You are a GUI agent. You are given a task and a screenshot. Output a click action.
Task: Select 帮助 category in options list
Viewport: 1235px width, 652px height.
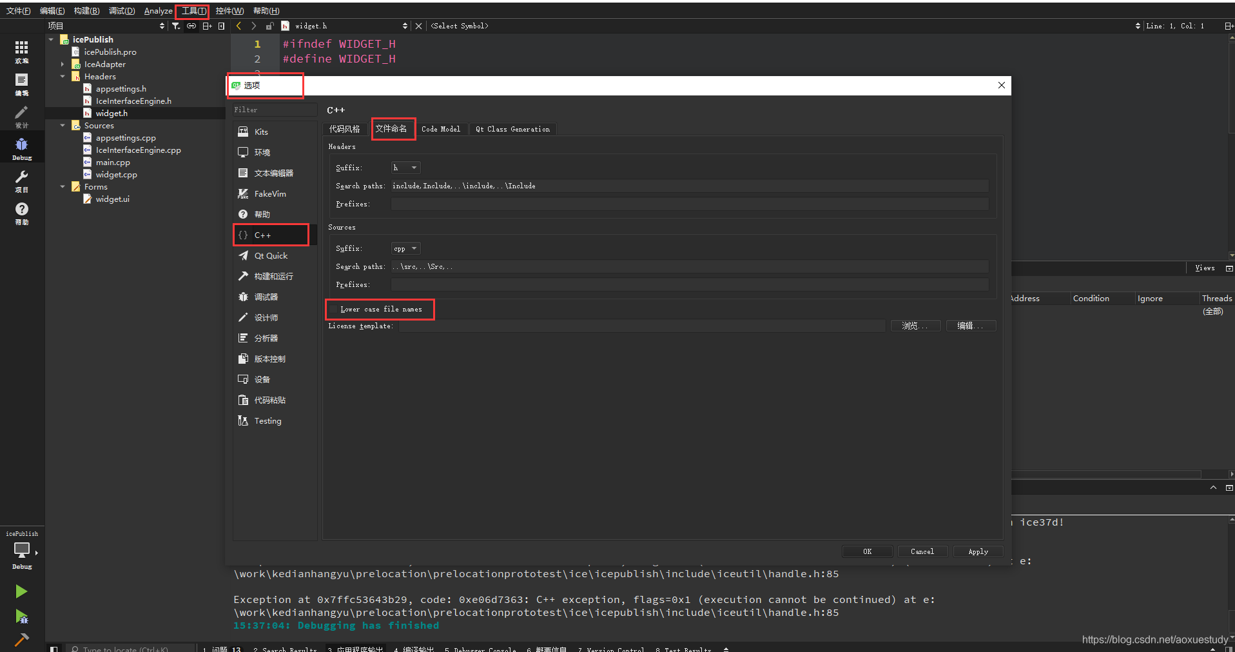click(x=275, y=214)
